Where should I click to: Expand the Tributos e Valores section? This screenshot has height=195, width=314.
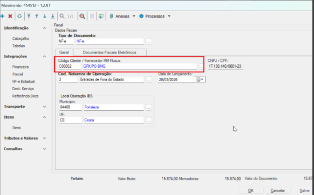44,138
